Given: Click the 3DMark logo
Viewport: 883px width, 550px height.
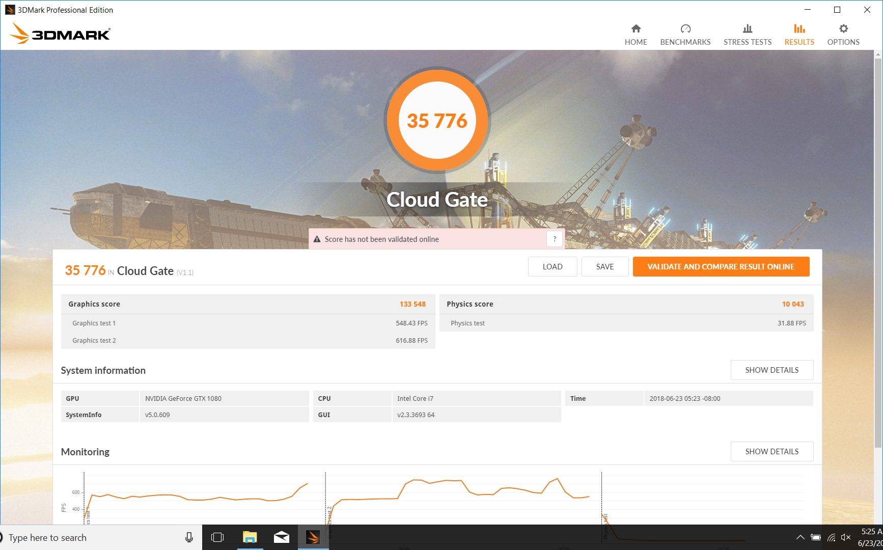Looking at the screenshot, I should (60, 34).
